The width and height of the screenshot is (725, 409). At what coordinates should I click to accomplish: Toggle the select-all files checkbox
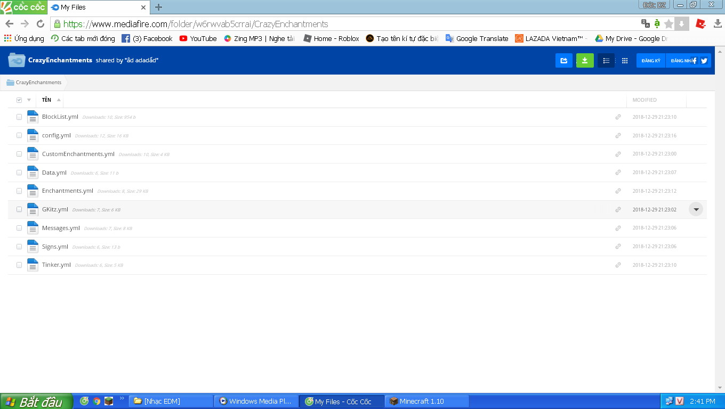pyautogui.click(x=19, y=100)
